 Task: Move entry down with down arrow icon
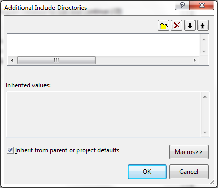coord(190,26)
